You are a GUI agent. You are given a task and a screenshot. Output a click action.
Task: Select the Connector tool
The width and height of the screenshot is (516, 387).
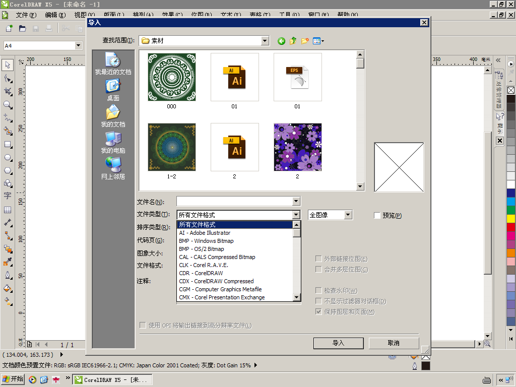coord(8,236)
